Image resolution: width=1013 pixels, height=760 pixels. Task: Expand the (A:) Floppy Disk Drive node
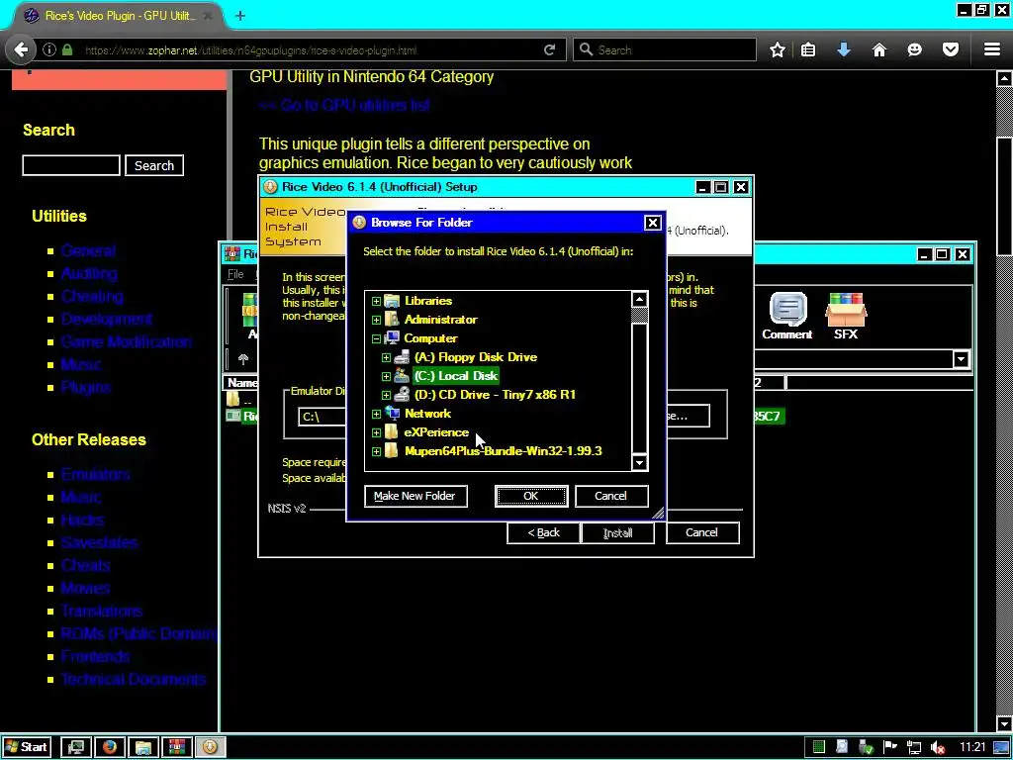point(386,357)
